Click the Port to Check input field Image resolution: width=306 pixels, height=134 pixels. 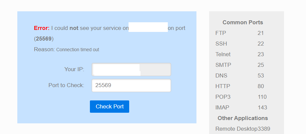[131, 85]
